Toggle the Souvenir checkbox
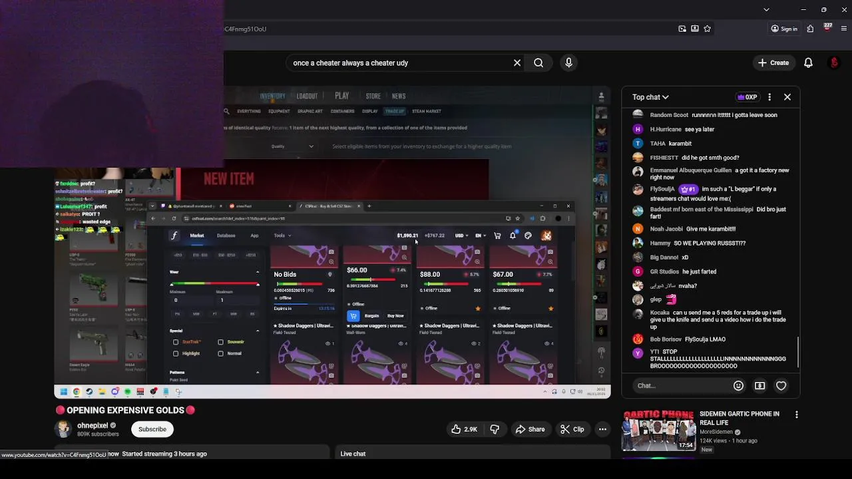Image resolution: width=852 pixels, height=479 pixels. pyautogui.click(x=220, y=342)
